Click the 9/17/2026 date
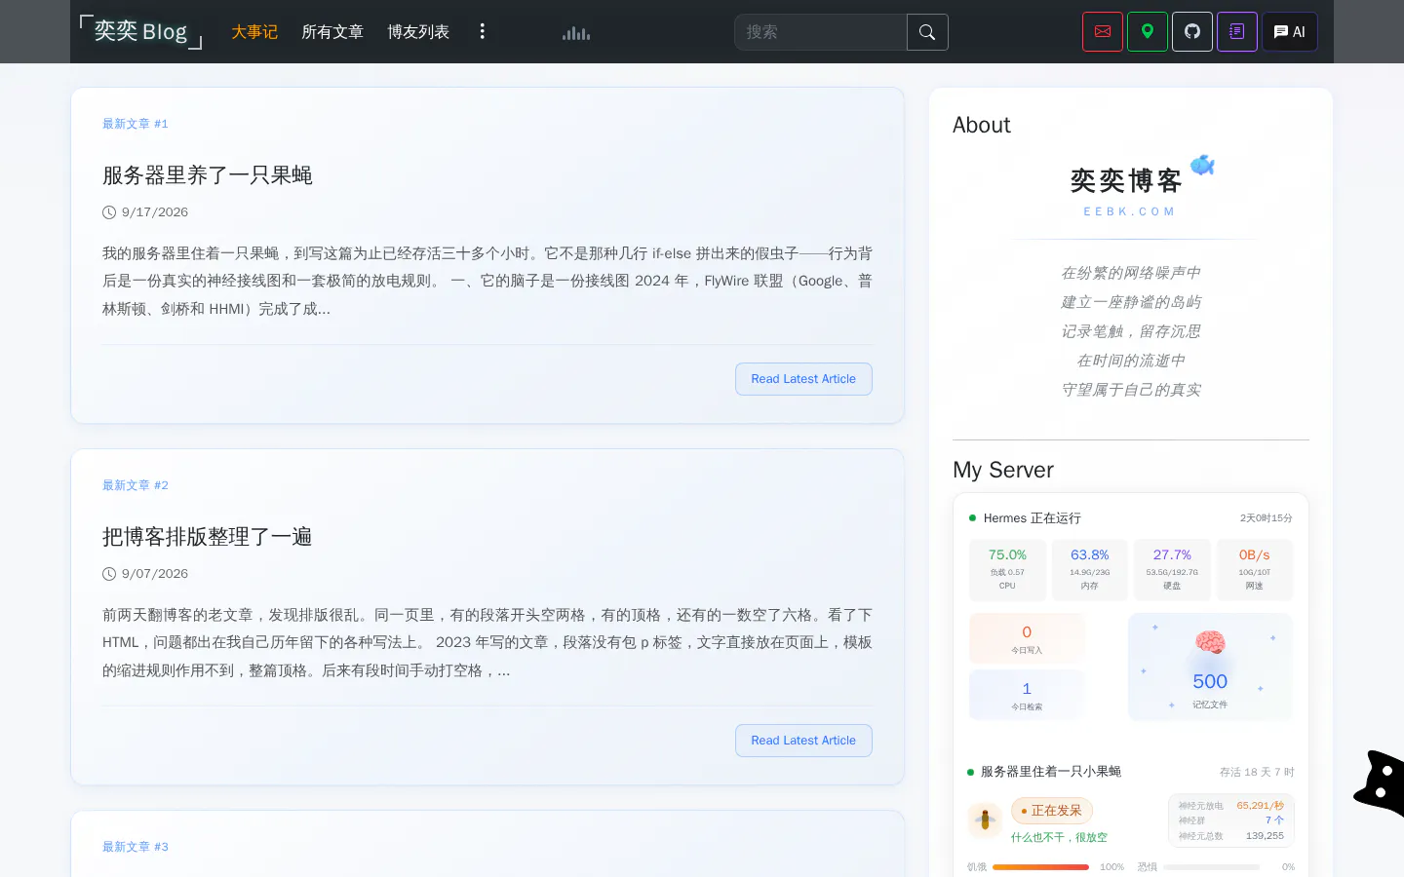 [x=155, y=212]
